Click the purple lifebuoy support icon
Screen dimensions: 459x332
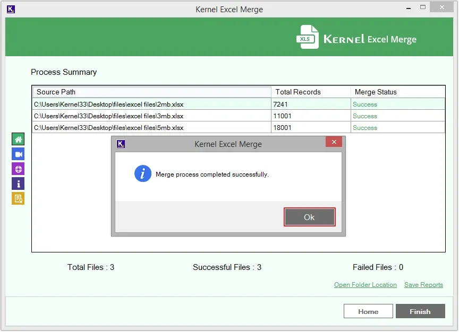pyautogui.click(x=18, y=169)
